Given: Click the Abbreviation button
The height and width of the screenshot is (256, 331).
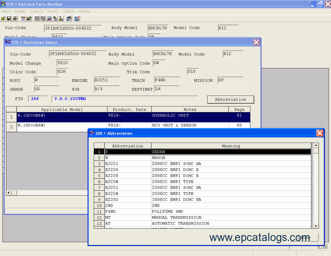Looking at the screenshot, I should [230, 99].
